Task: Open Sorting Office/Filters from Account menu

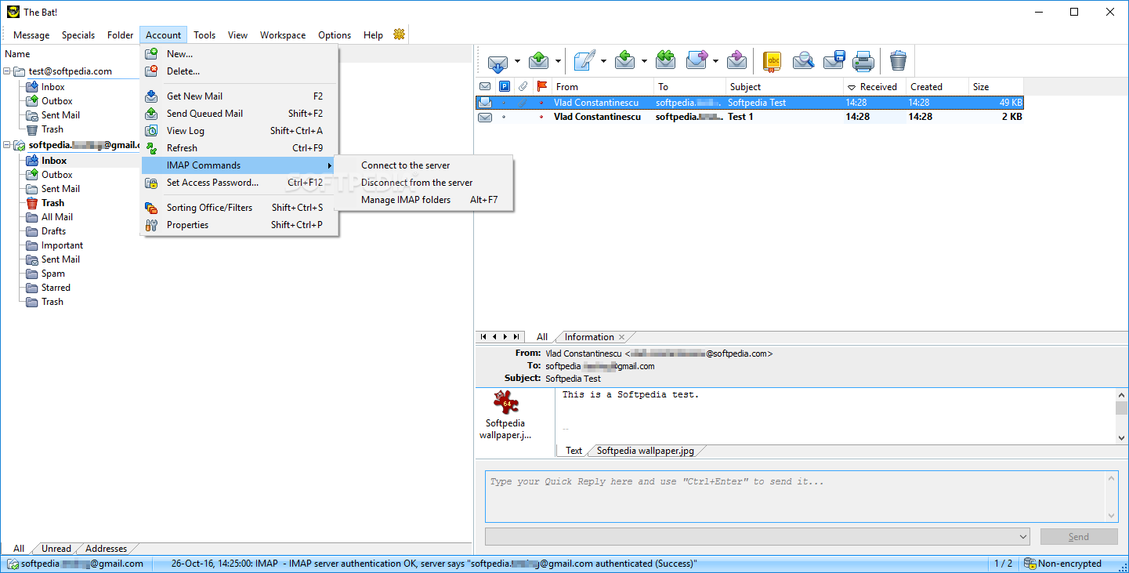Action: click(238, 208)
